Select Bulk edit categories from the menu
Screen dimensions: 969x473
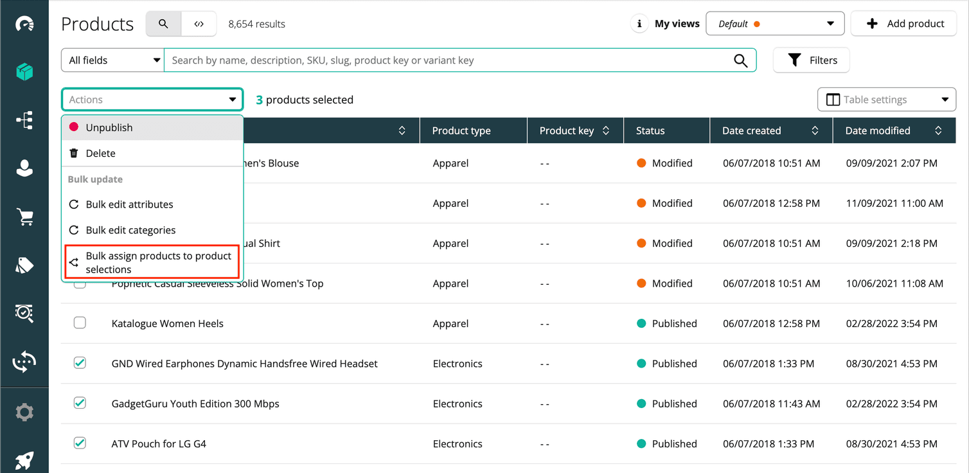click(130, 229)
